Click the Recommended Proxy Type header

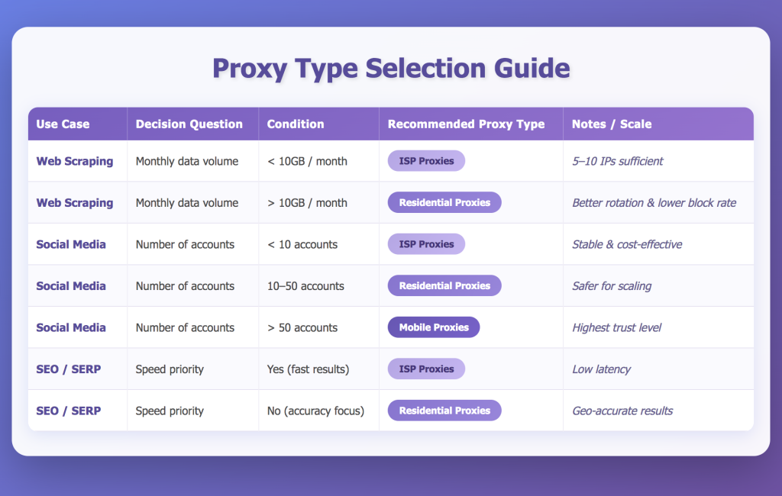[x=467, y=124]
